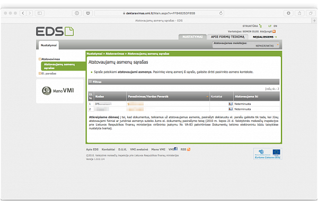The width and height of the screenshot is (318, 212).
Task: Select the Nustatymai top tab
Action: pos(192,37)
